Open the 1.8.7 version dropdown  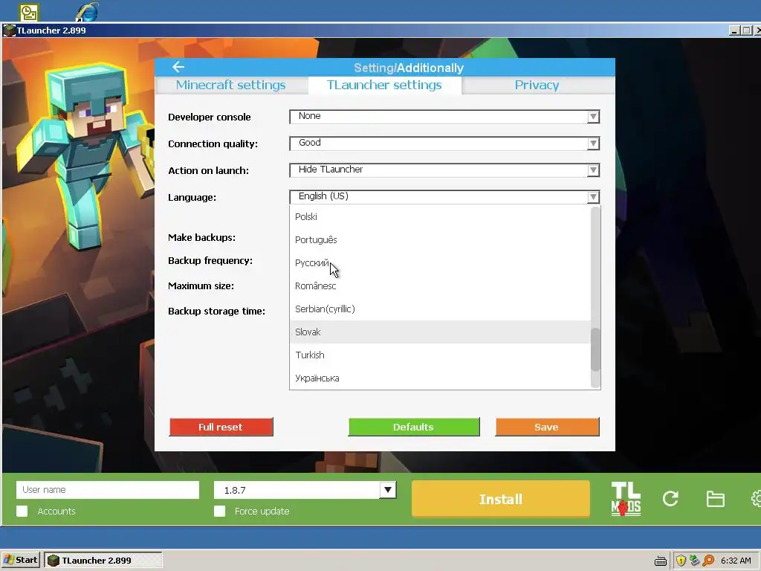[x=388, y=490]
